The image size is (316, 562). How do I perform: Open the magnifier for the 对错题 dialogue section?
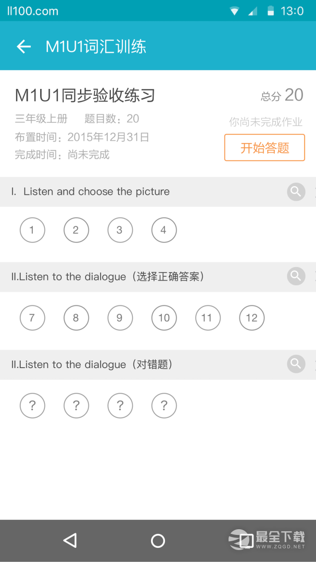coord(296,364)
